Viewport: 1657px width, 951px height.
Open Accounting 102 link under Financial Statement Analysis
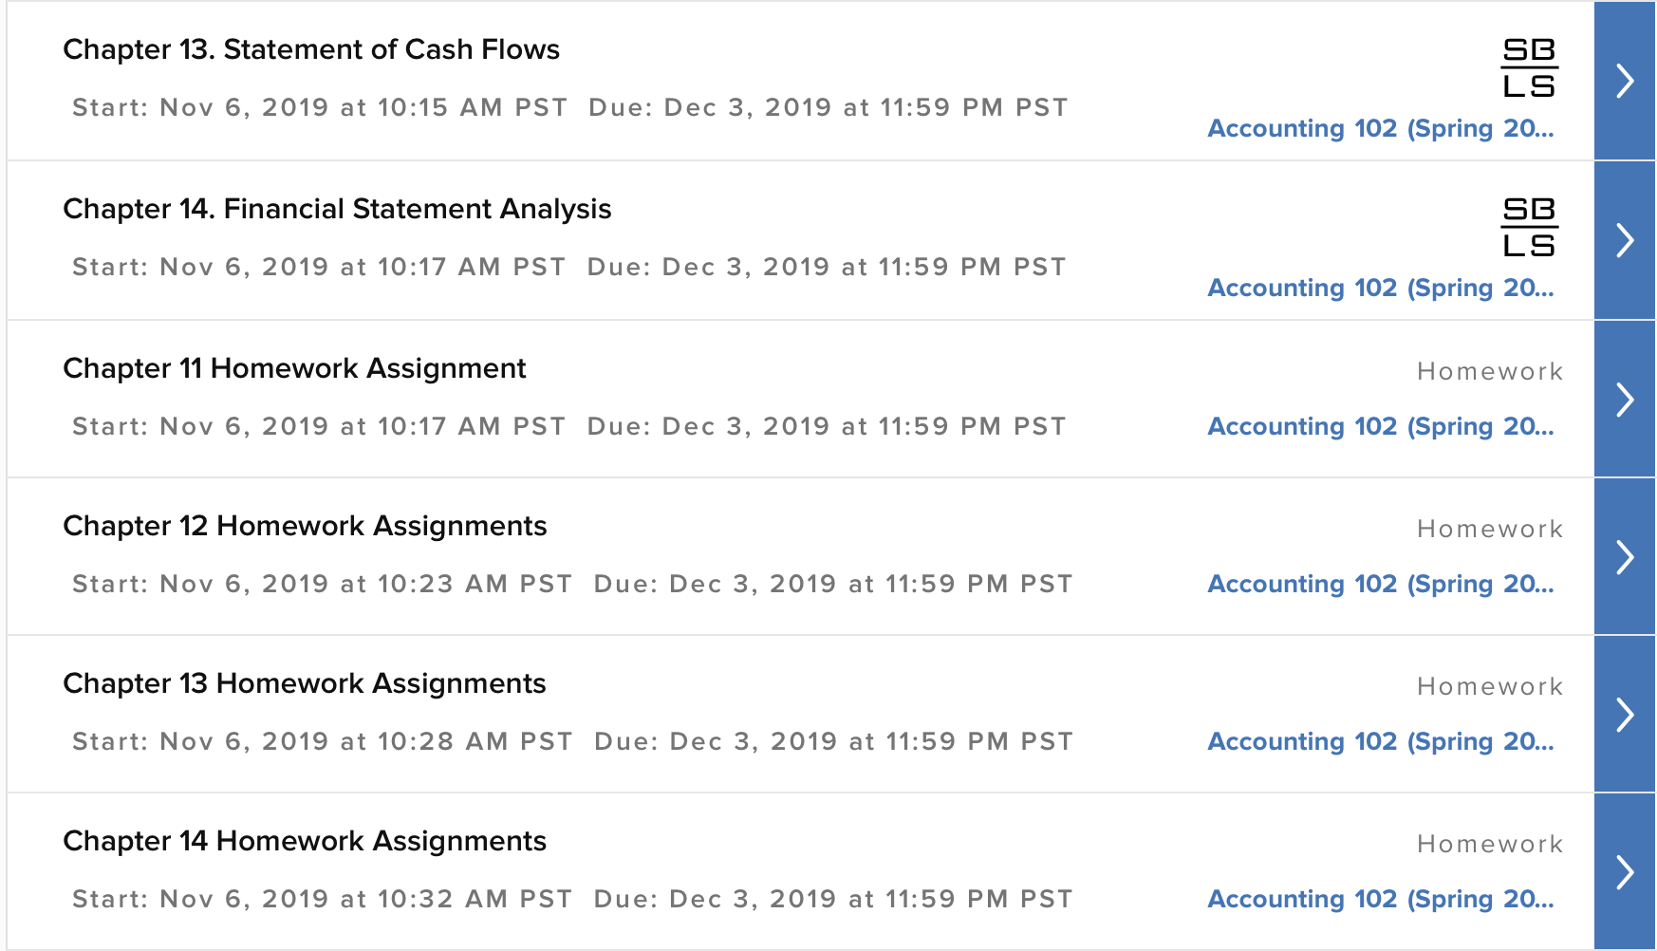tap(1381, 288)
